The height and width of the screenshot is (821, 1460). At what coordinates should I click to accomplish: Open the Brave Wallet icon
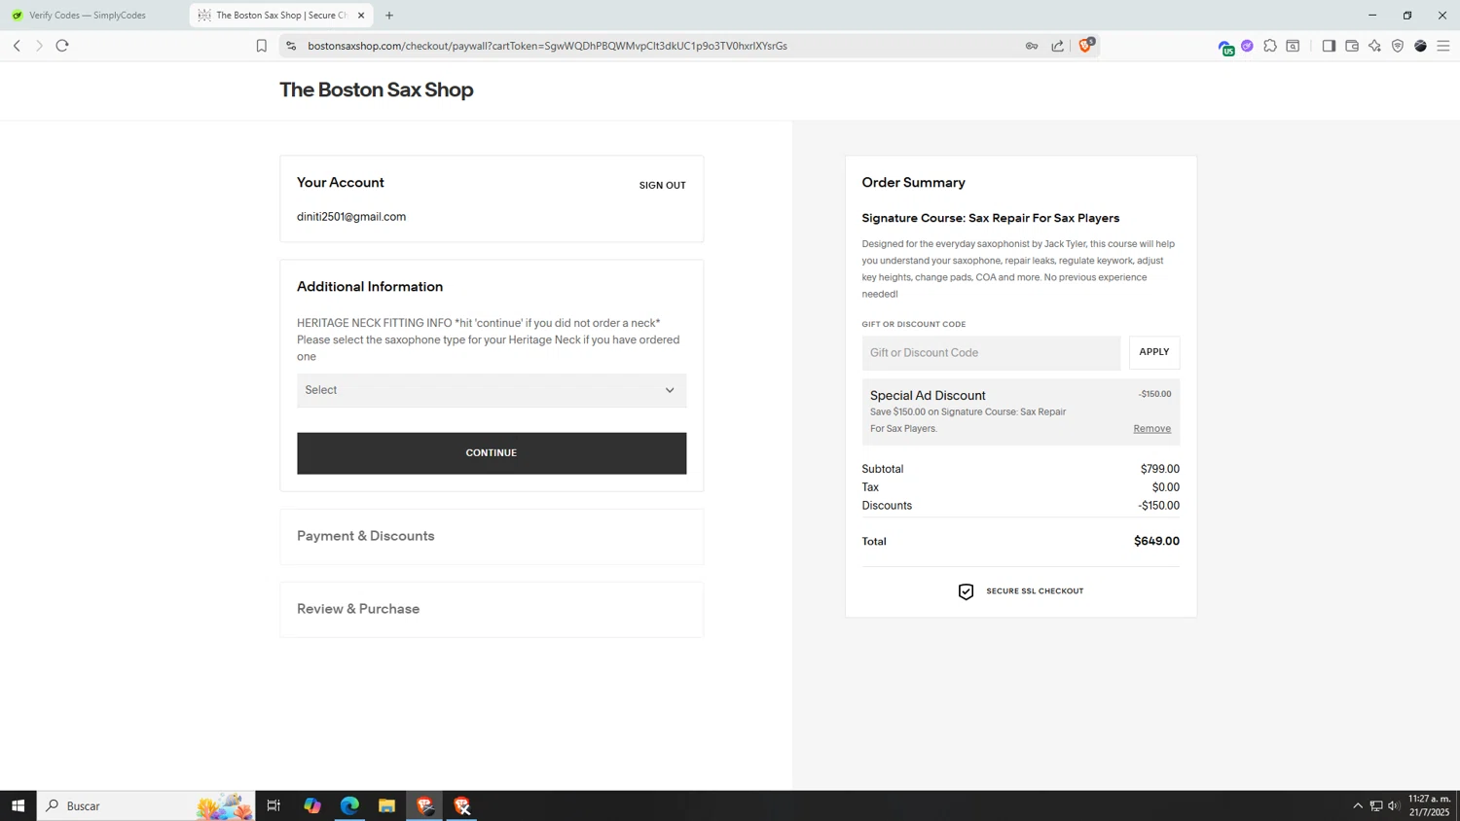click(1352, 46)
